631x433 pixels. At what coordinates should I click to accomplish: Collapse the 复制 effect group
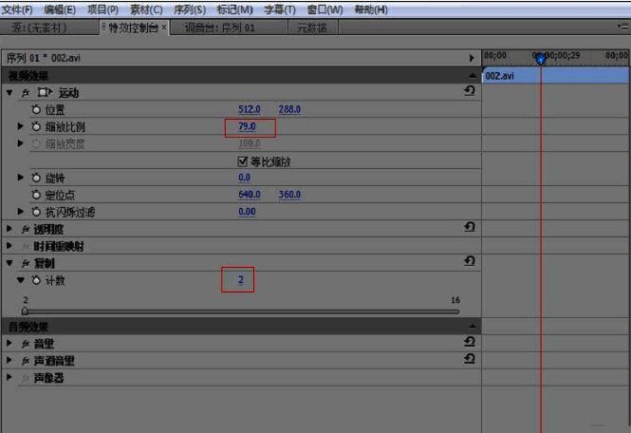[x=9, y=263]
